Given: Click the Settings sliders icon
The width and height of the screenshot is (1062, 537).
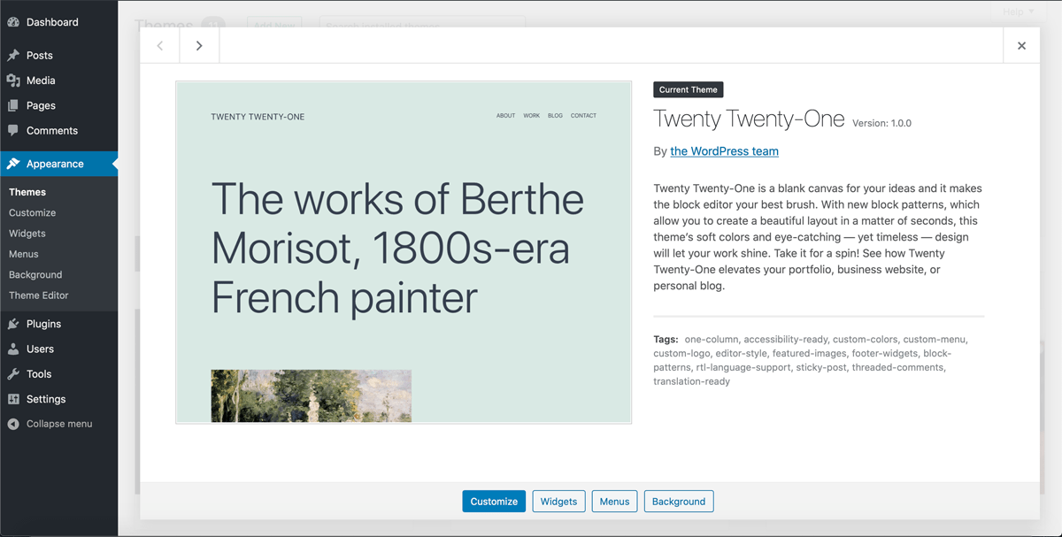Looking at the screenshot, I should pos(13,399).
